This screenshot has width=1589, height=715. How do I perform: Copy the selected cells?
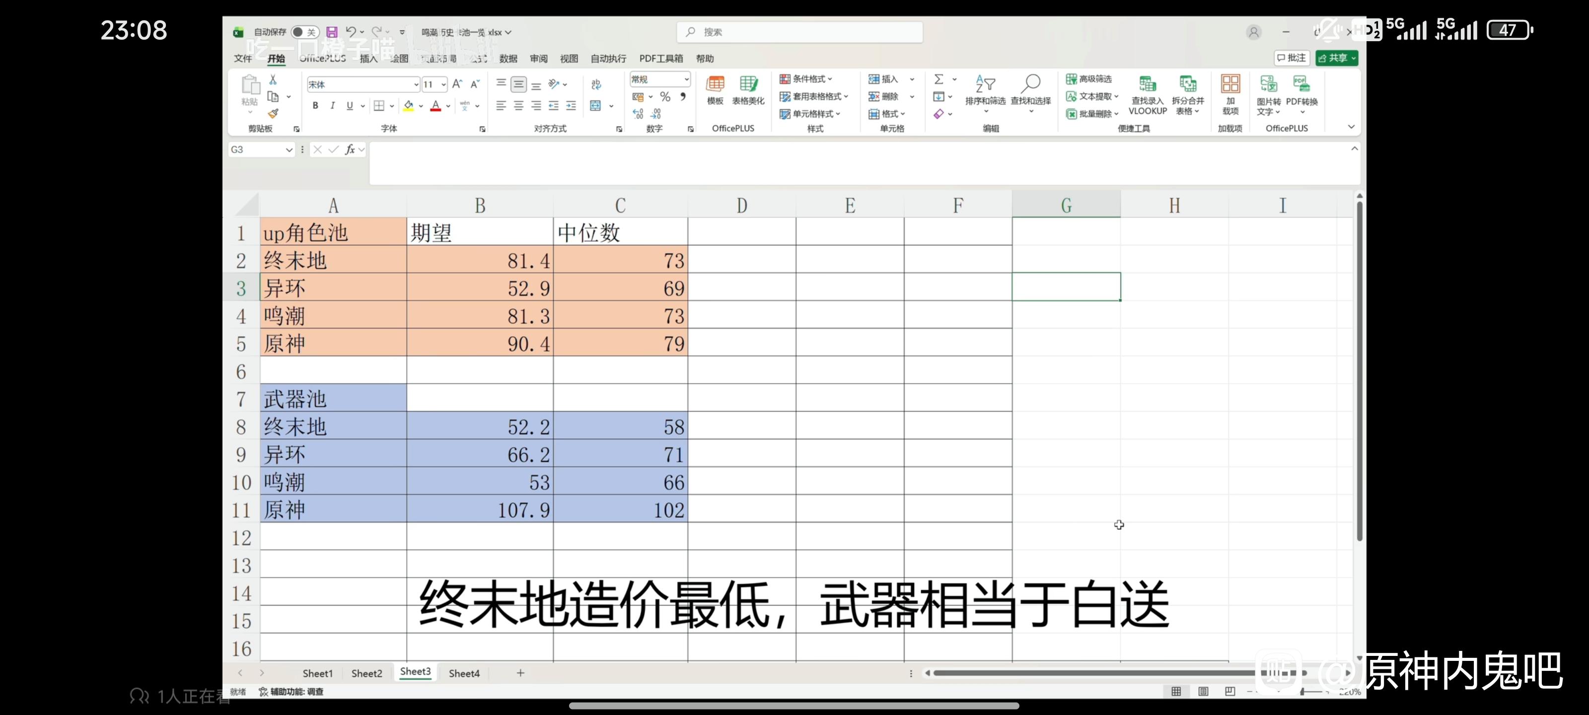tap(273, 96)
